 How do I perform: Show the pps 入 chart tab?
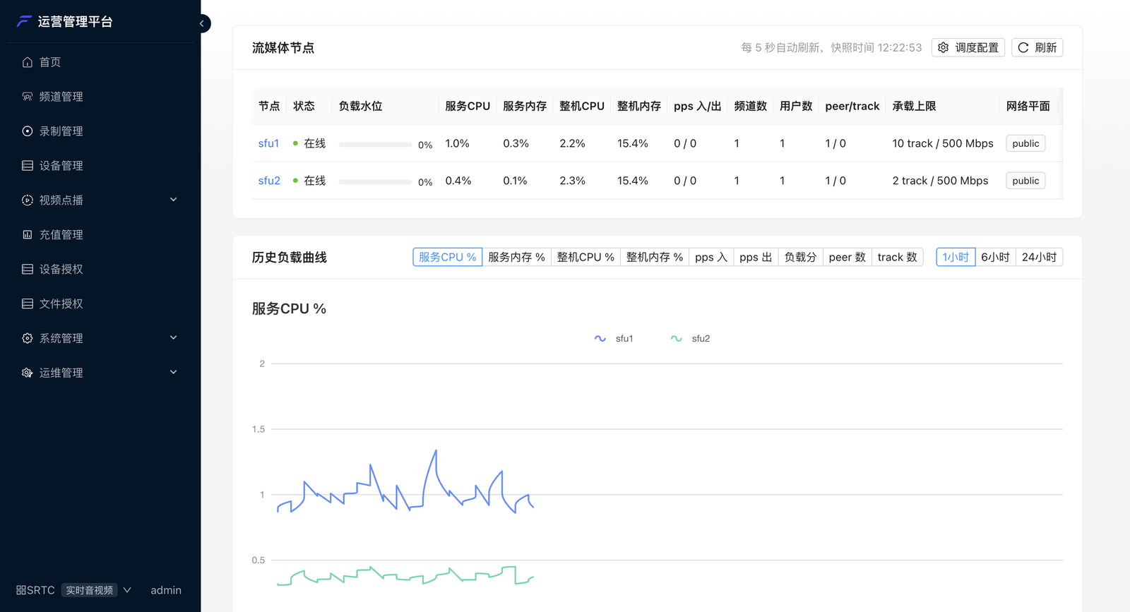click(x=711, y=257)
